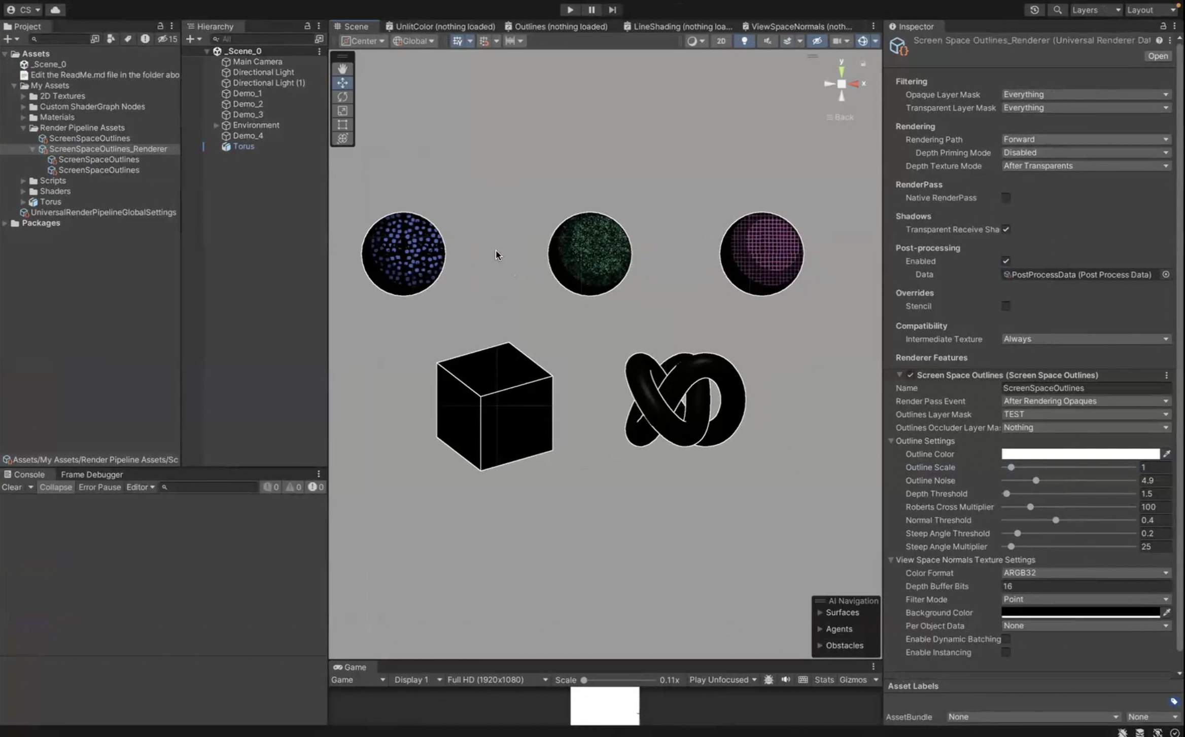
Task: Disable Post-processing Enabled checkbox
Action: [x=1005, y=261]
